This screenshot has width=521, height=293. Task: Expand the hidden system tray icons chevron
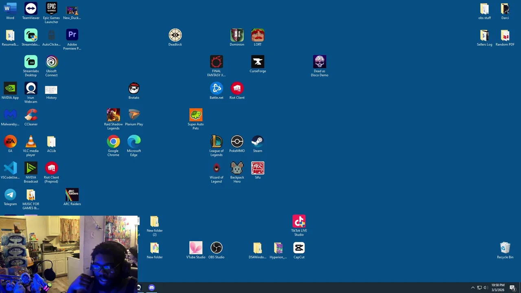pyautogui.click(x=473, y=288)
